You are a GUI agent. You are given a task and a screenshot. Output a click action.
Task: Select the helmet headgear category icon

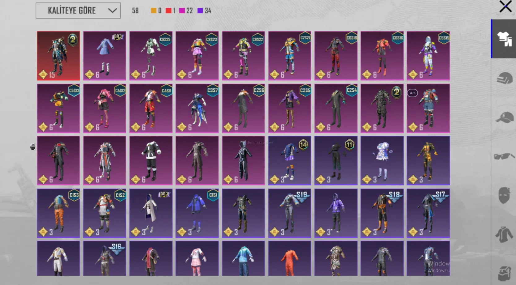pos(504,78)
